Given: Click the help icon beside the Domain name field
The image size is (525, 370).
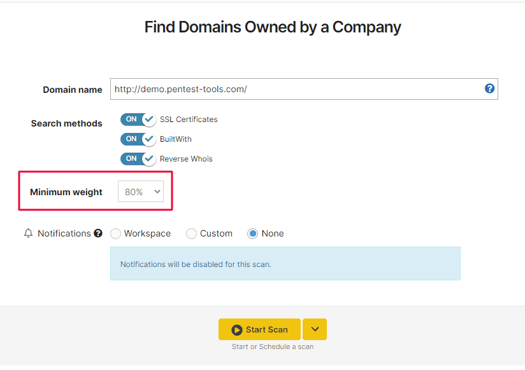Looking at the screenshot, I should click(x=489, y=89).
